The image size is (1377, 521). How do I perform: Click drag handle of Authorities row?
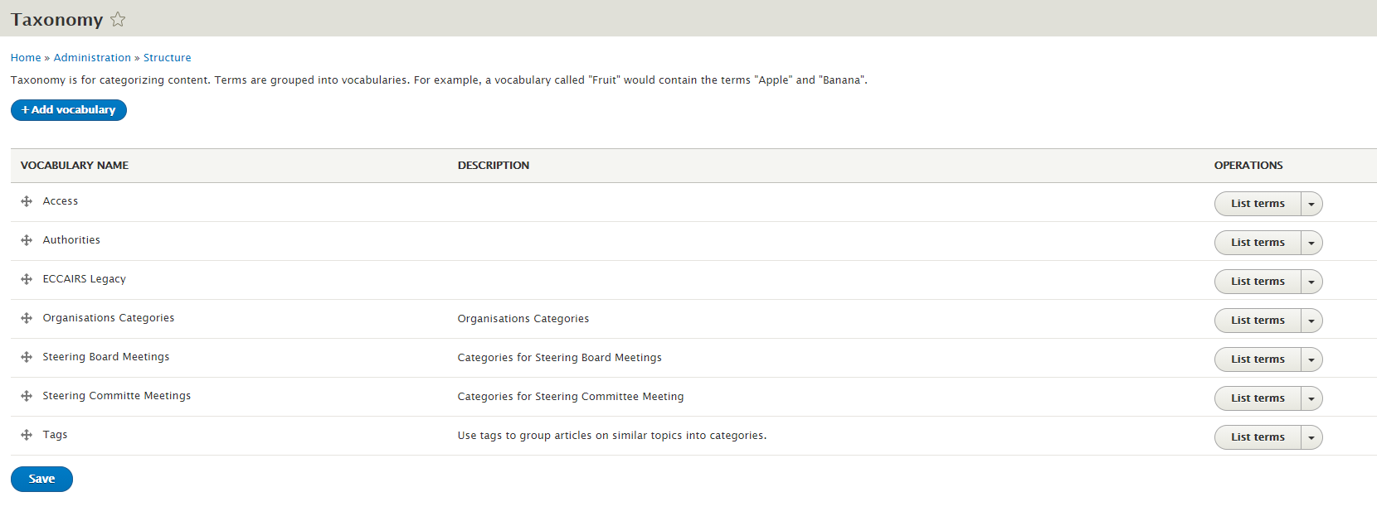point(27,240)
